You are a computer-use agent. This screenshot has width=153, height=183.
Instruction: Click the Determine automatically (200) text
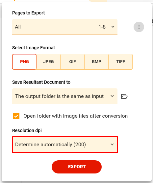(50, 145)
